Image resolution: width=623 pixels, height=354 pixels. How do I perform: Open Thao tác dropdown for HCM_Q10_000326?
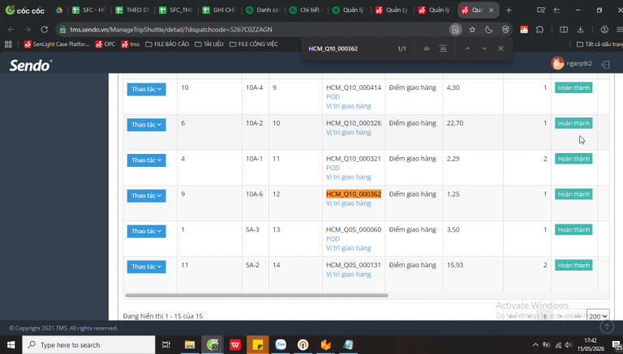pos(146,125)
